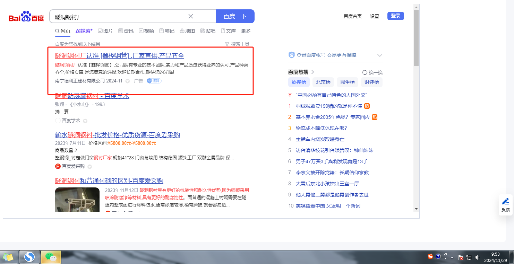Click the Action Center flag tray icon

pos(461,257)
